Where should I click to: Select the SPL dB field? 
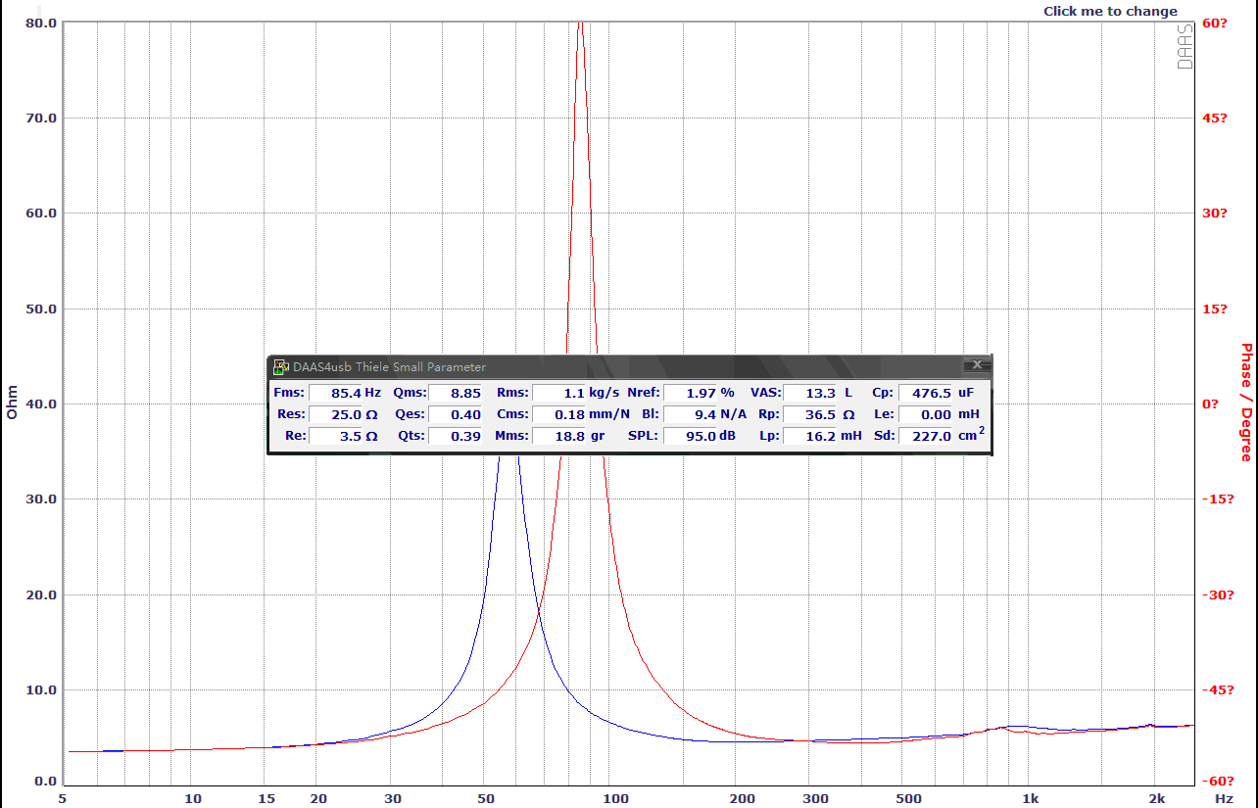pyautogui.click(x=690, y=436)
